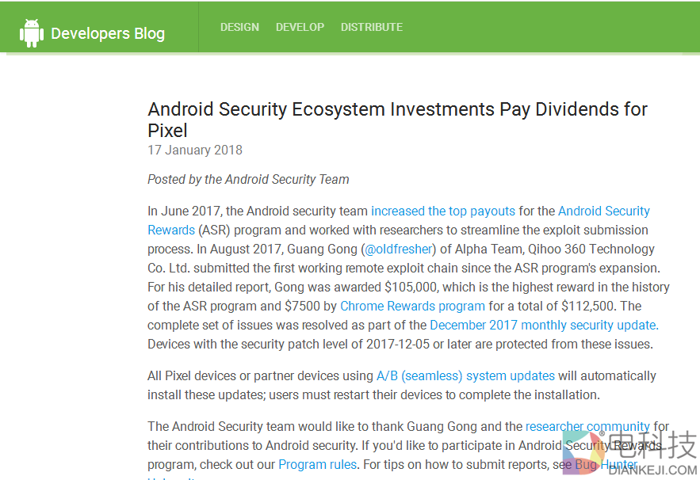Screen dimensions: 700x480
Task: Select DEVELOP in the header navigation
Action: 300,27
